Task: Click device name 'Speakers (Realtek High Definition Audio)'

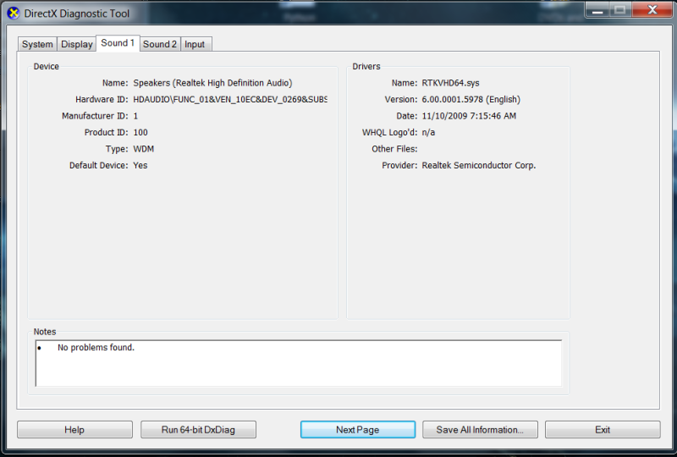Action: [212, 83]
